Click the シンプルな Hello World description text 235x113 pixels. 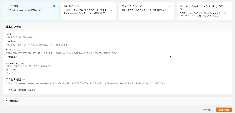(25, 10)
